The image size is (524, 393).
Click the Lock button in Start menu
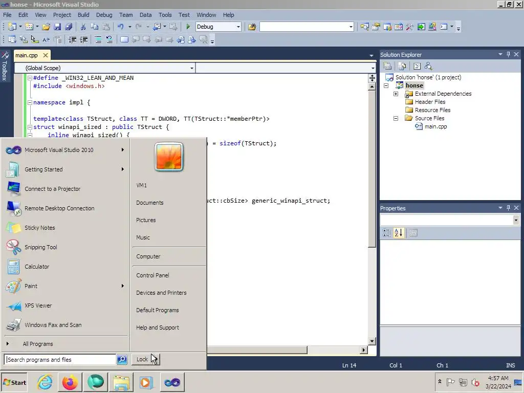142,359
